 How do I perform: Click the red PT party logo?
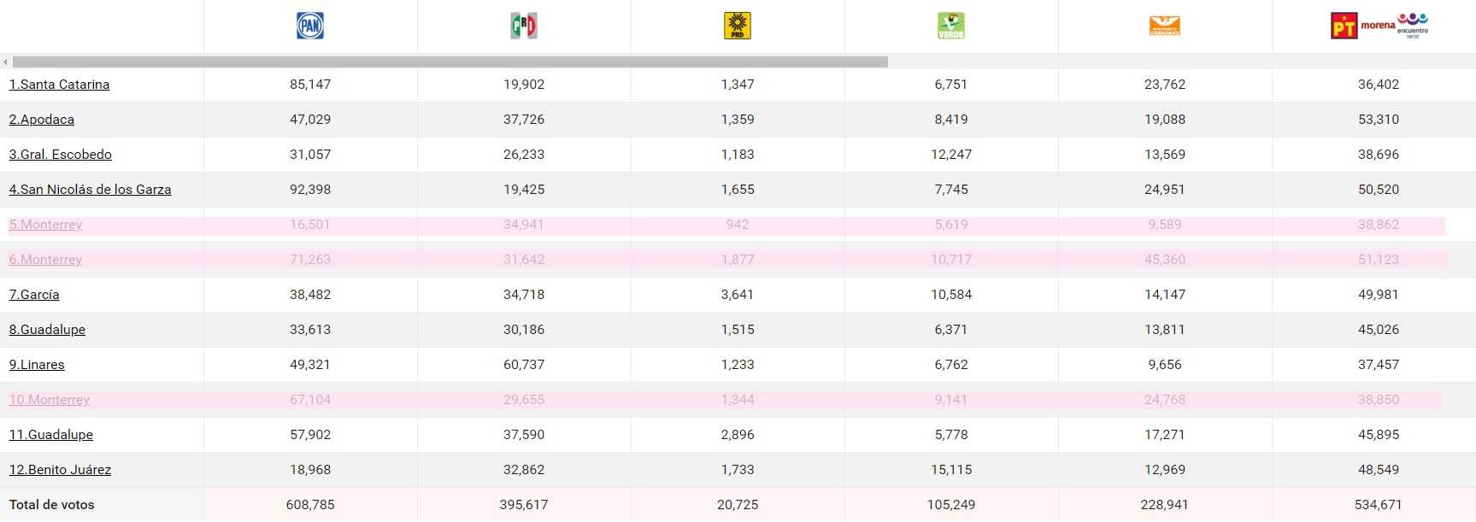[1344, 26]
